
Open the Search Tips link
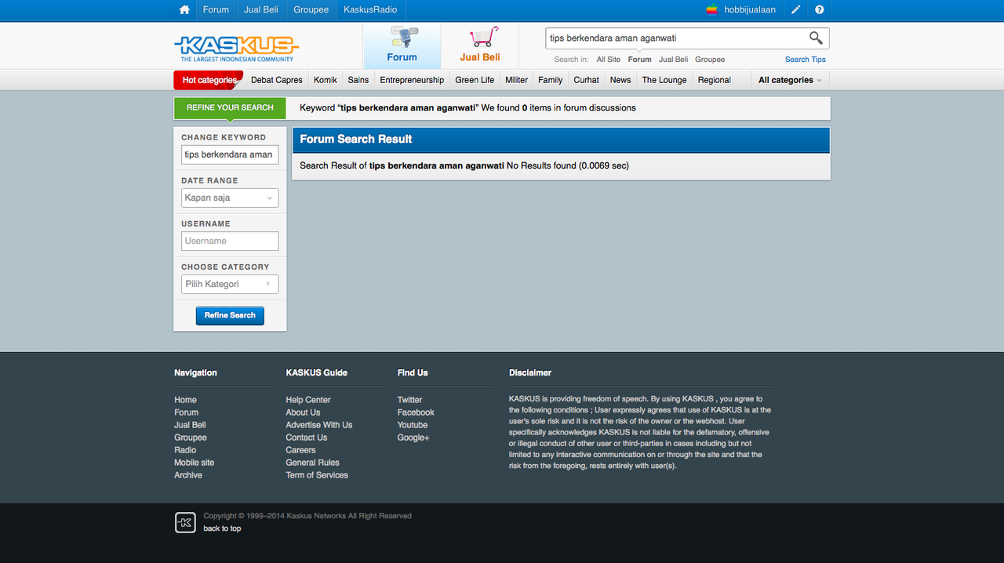(806, 60)
